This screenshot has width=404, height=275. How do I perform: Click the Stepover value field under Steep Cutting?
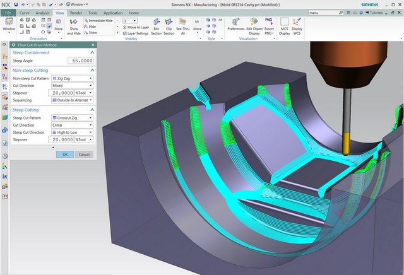pos(61,139)
